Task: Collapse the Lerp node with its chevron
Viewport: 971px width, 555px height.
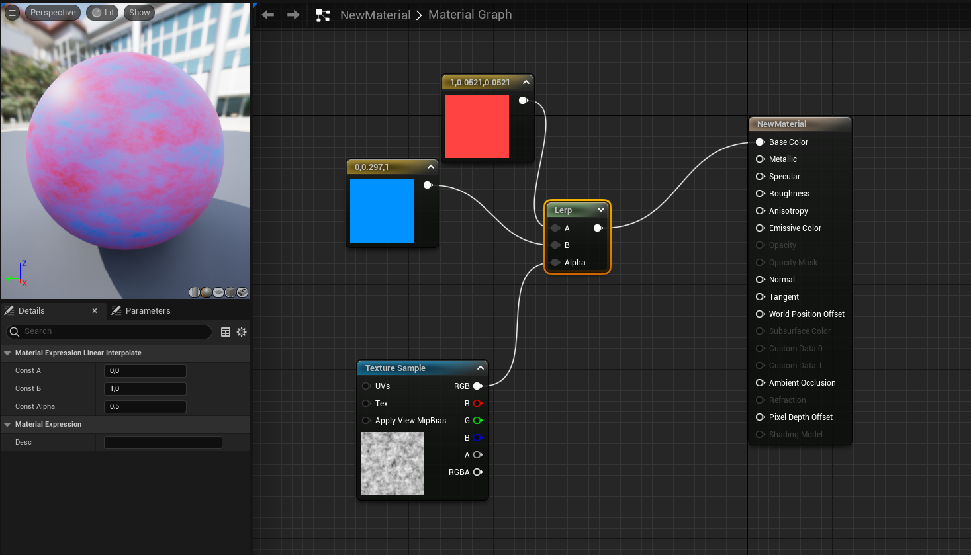Action: point(600,210)
